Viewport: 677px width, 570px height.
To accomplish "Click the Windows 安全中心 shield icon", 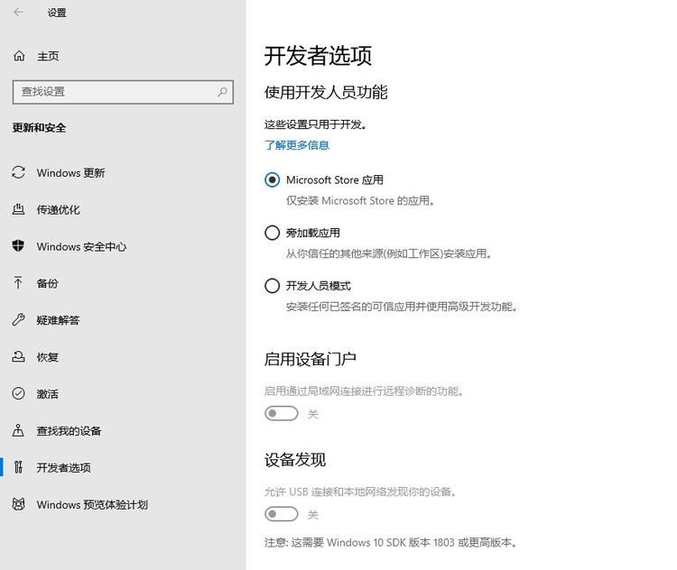I will click(18, 246).
